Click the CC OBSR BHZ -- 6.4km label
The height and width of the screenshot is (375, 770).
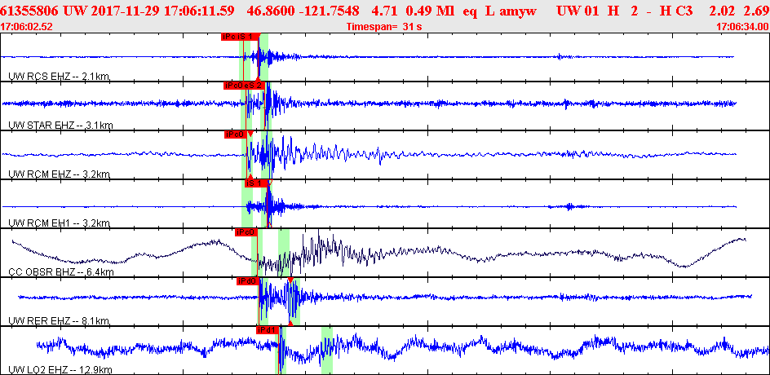tap(62, 272)
